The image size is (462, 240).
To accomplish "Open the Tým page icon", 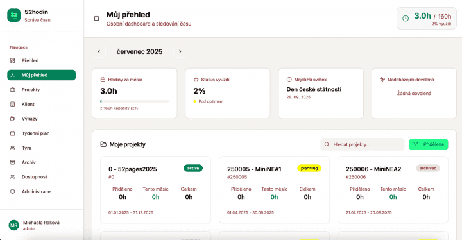I will (12, 148).
